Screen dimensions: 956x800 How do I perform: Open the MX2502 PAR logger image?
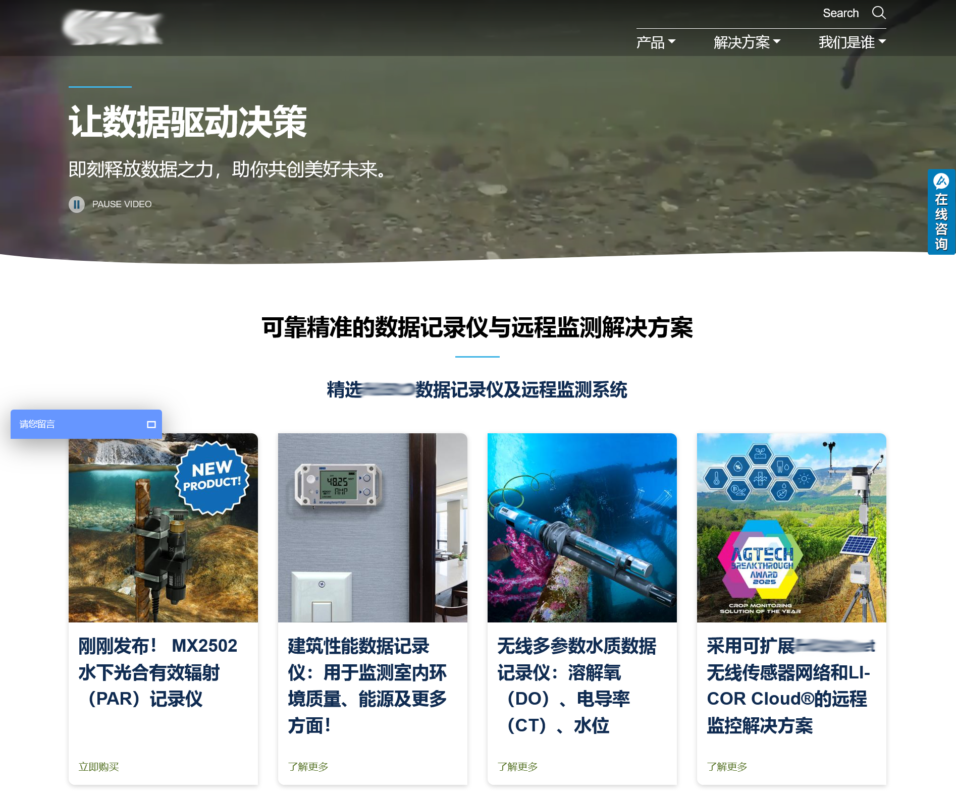click(x=163, y=528)
